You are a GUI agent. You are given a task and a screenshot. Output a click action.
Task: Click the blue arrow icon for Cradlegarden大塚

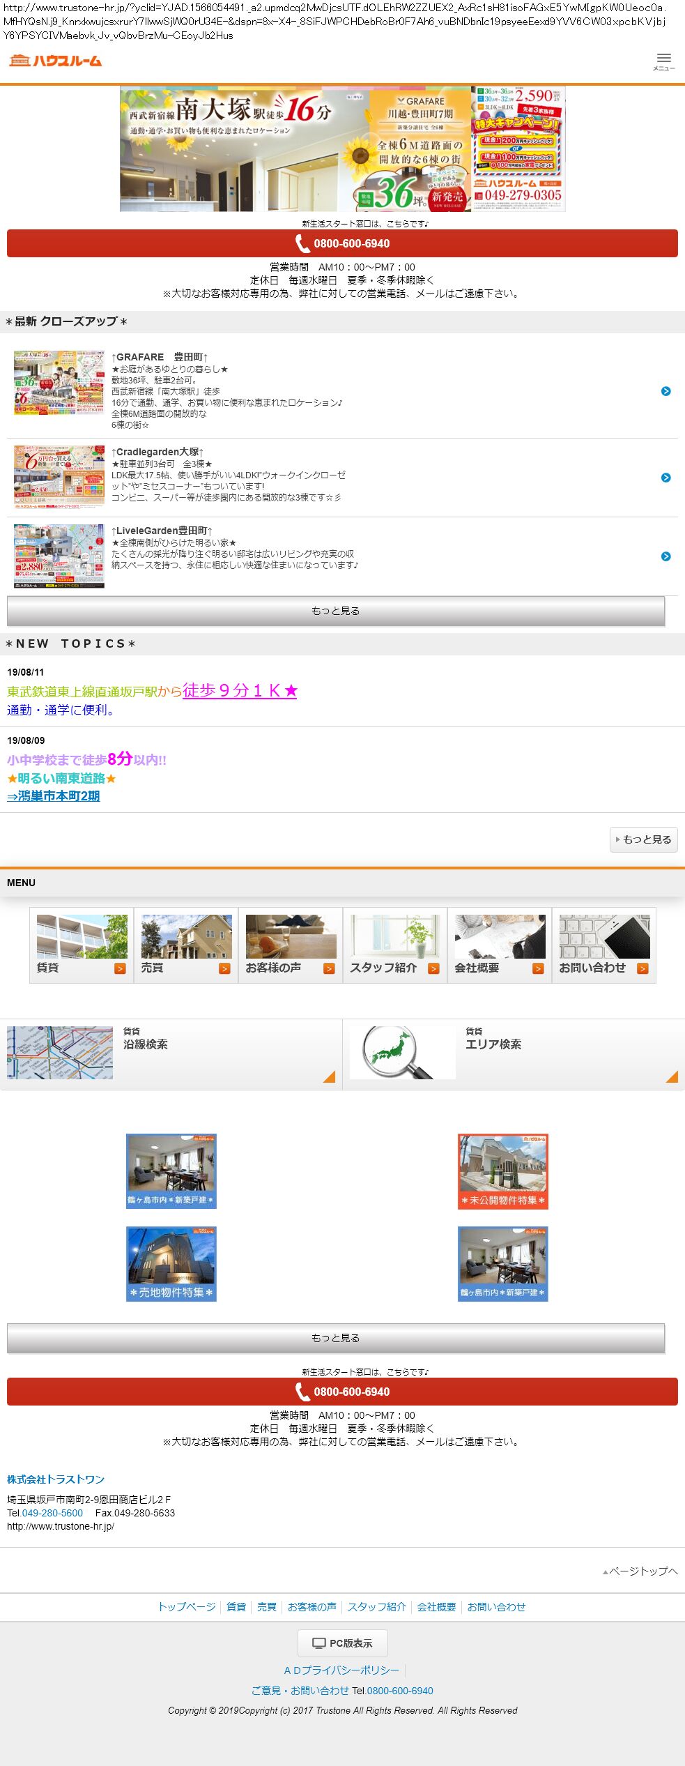pyautogui.click(x=665, y=478)
